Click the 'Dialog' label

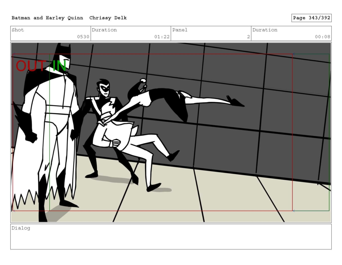click(x=21, y=228)
